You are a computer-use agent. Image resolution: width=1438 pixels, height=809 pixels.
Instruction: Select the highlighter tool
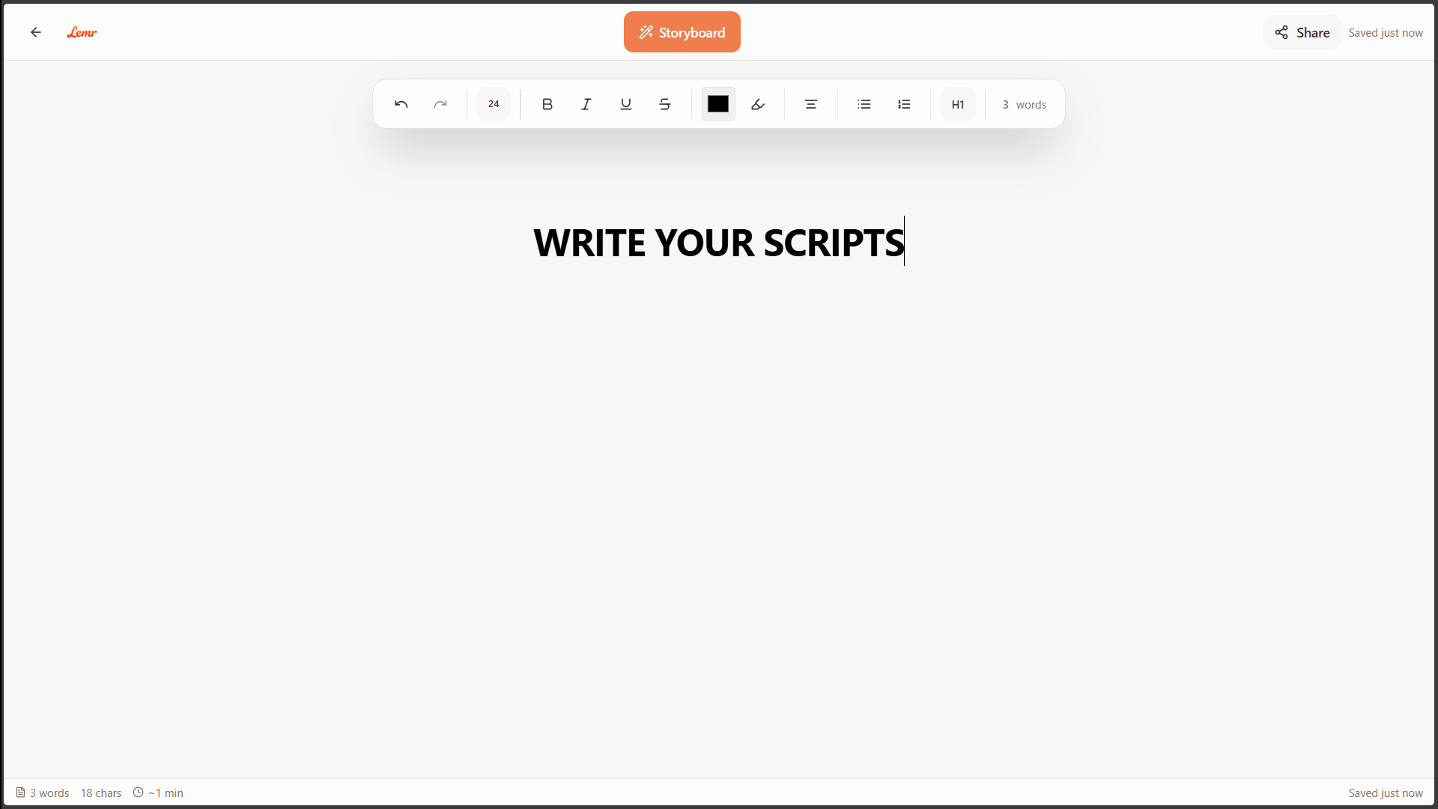[x=757, y=104]
